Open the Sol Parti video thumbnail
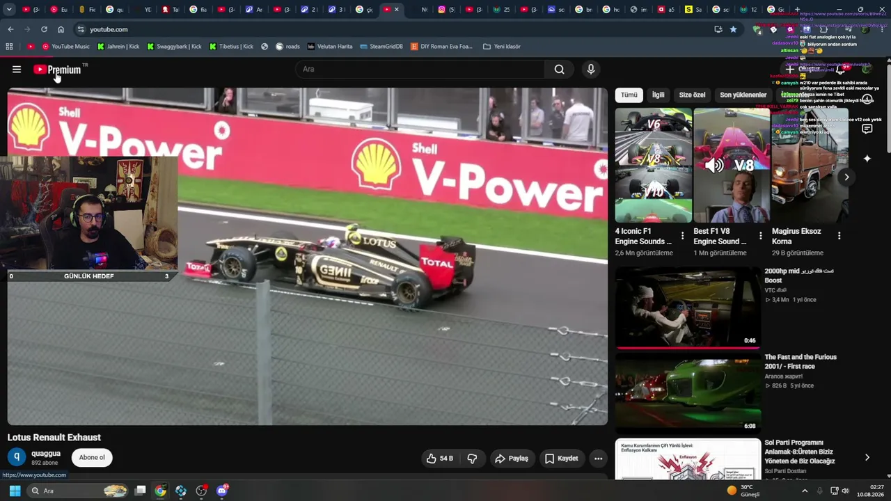 coord(688,459)
